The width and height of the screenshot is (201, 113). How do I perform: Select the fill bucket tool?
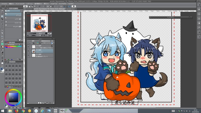[2, 50]
